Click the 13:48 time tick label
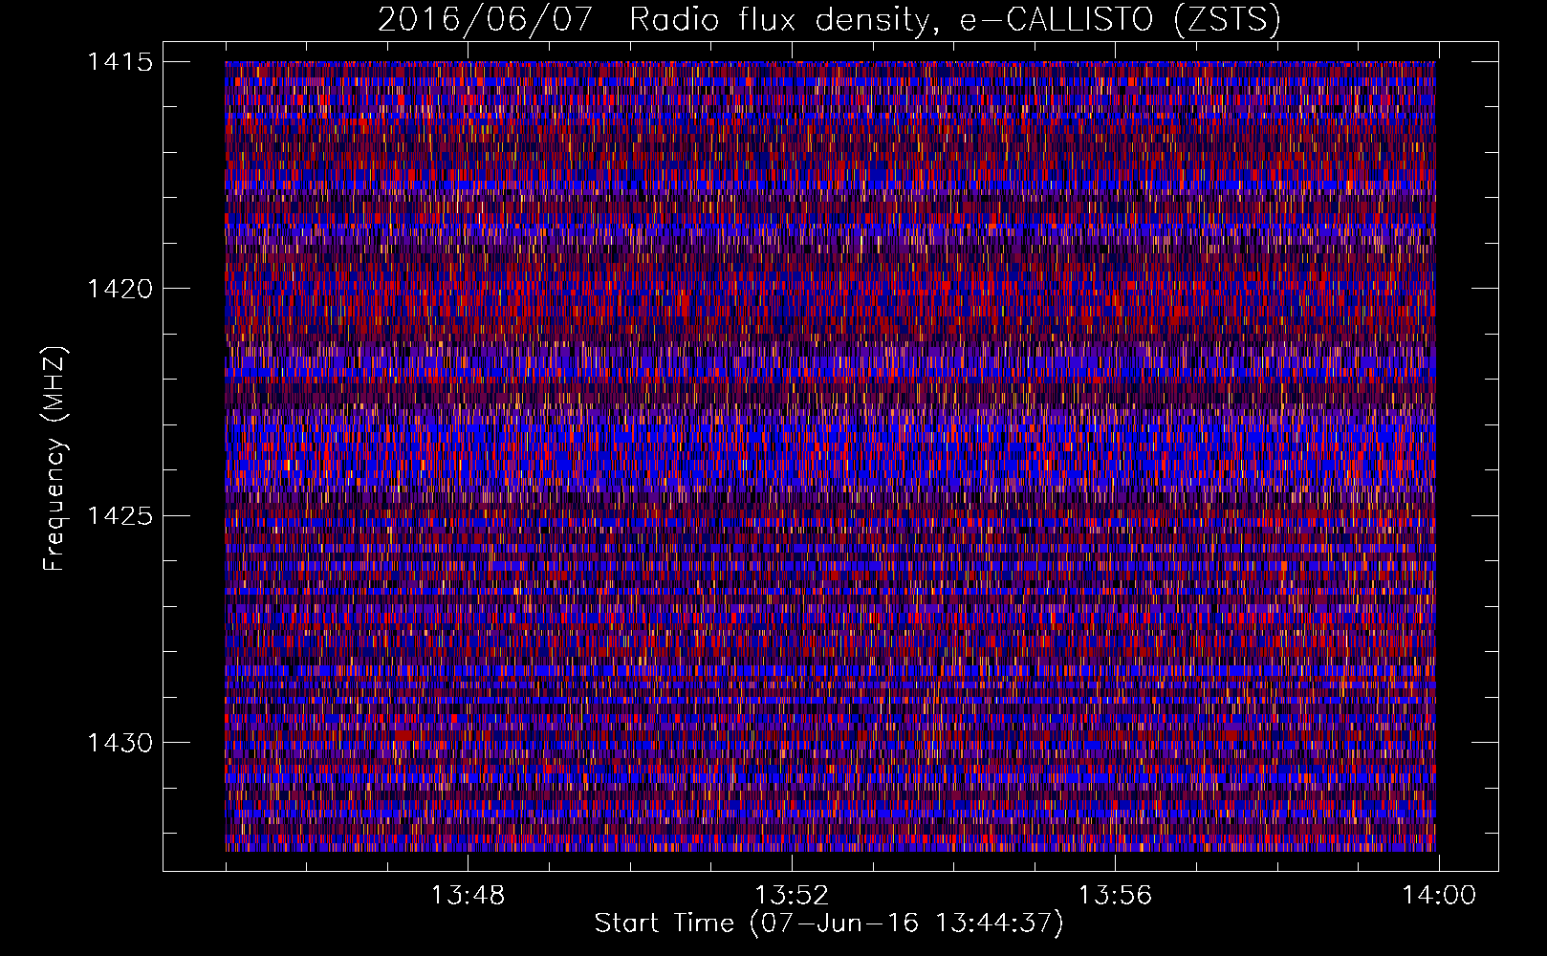The width and height of the screenshot is (1547, 956). [468, 896]
